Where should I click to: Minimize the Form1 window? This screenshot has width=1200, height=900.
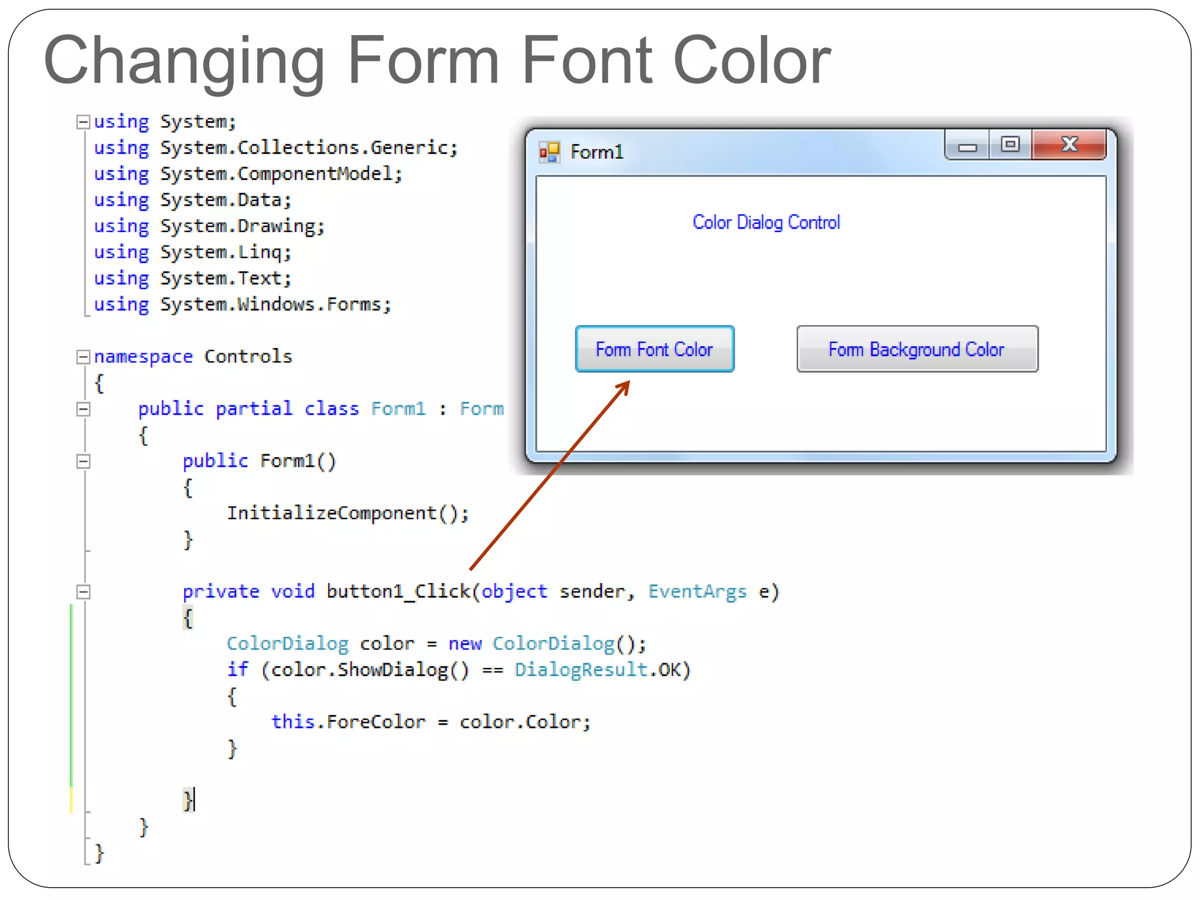coord(967,146)
